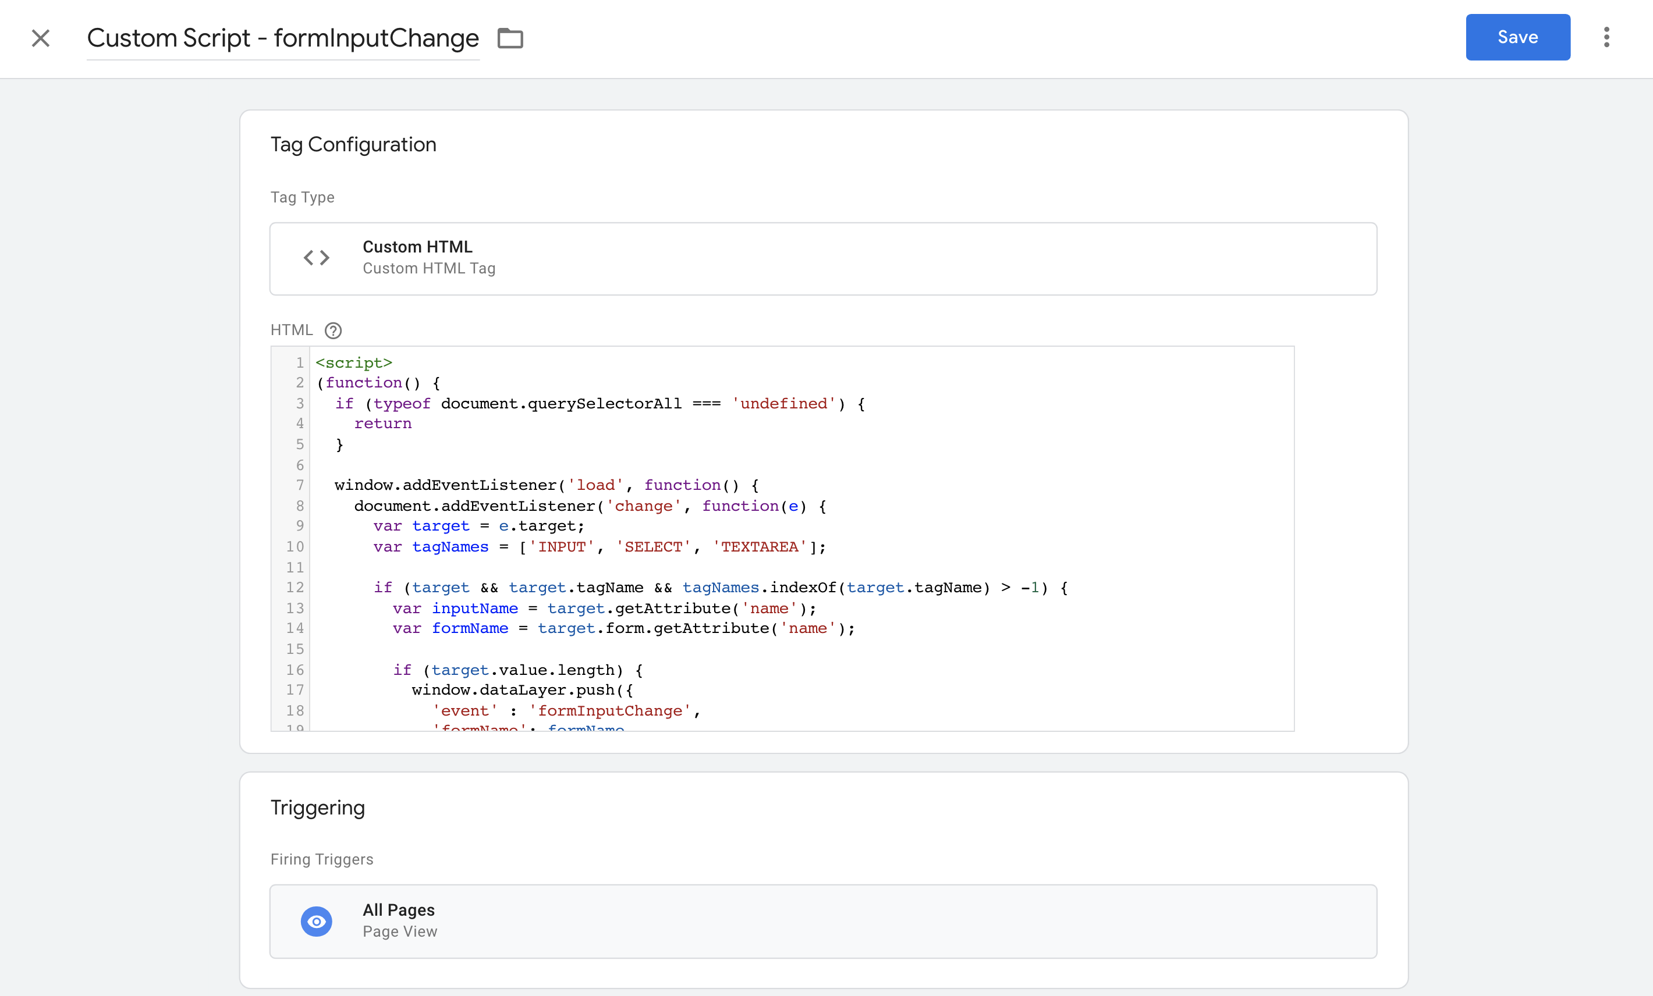Screen dimensions: 1653x996
Task: Click the Tag Type label
Action: click(x=302, y=197)
